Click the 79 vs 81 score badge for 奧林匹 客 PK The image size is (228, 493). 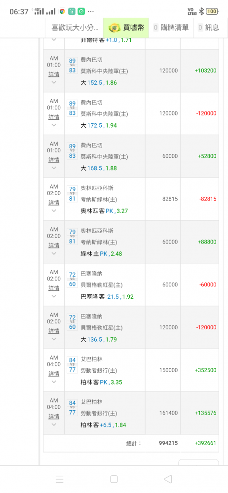[x=72, y=194]
